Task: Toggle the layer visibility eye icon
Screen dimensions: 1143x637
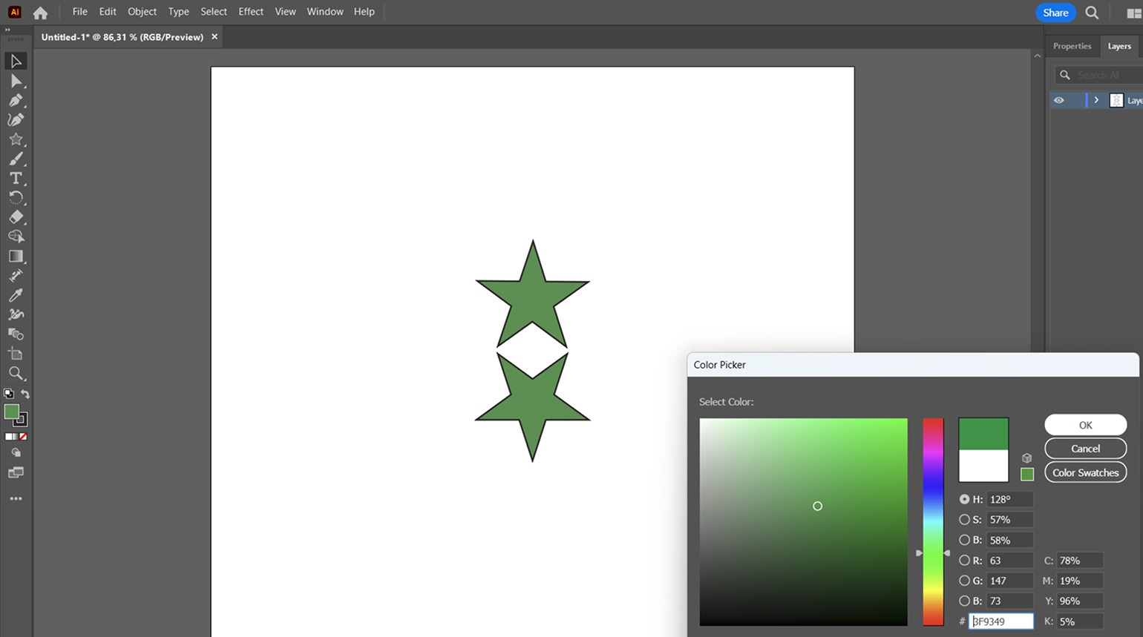Action: click(1059, 100)
